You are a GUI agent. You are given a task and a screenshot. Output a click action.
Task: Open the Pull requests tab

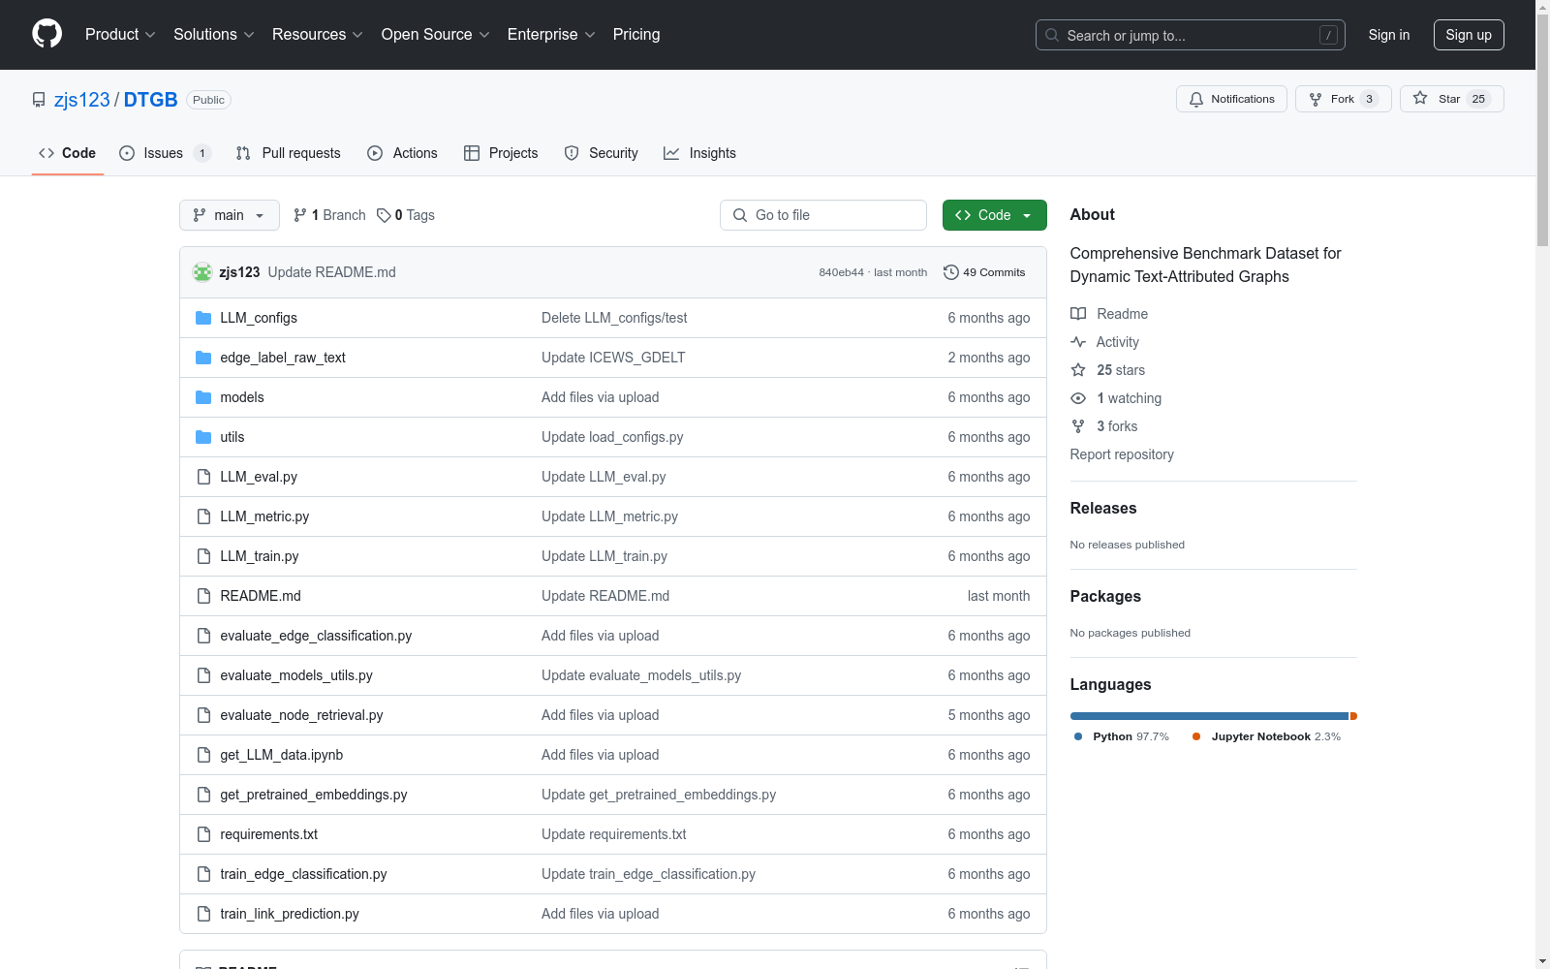[289, 153]
